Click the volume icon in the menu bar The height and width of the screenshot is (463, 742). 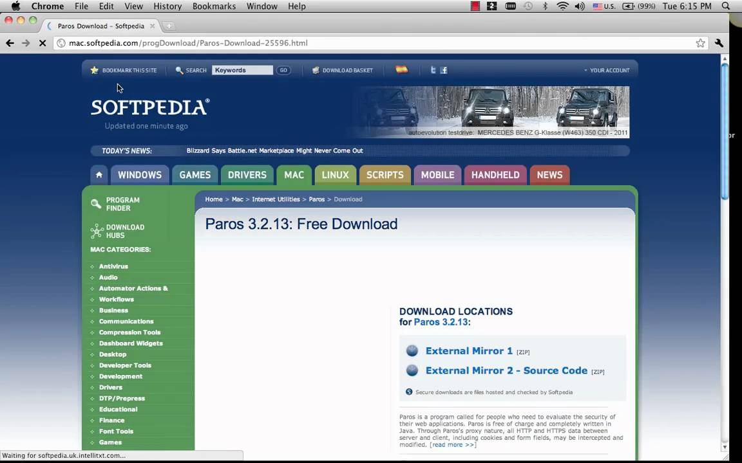click(579, 6)
